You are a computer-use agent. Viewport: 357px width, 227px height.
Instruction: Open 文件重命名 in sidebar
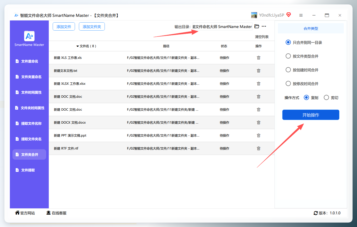[x=29, y=61]
